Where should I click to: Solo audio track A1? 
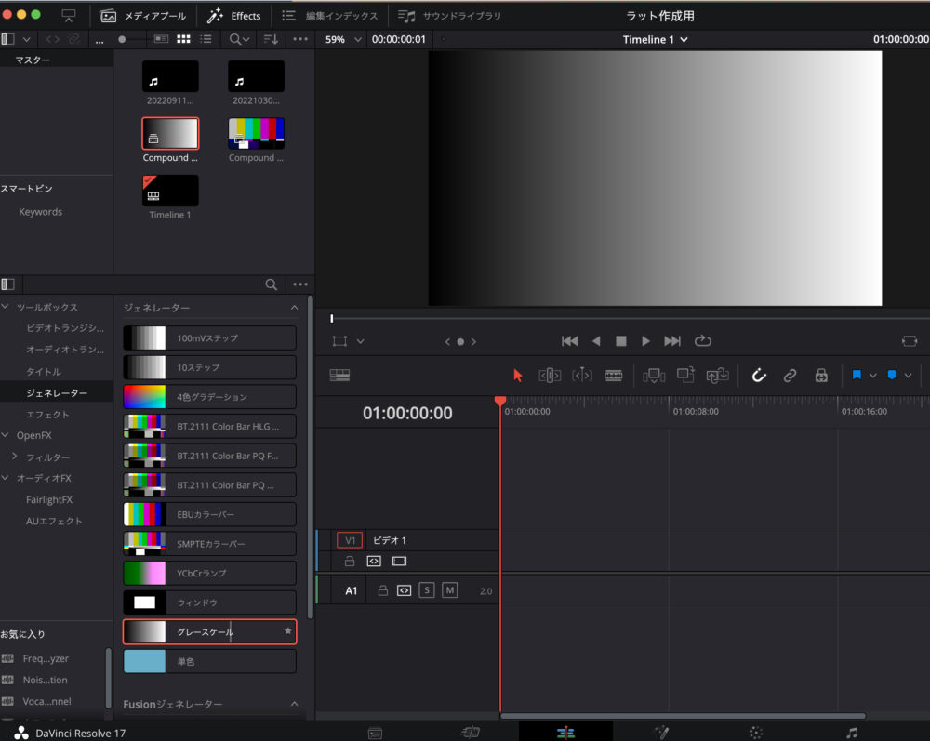point(427,590)
